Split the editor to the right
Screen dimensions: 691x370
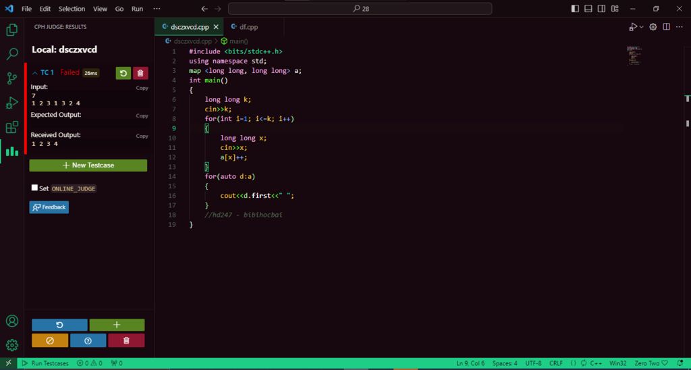pyautogui.click(x=666, y=27)
